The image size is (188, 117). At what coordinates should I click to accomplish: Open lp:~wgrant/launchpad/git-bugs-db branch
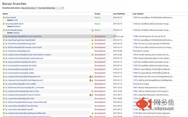[19, 109]
